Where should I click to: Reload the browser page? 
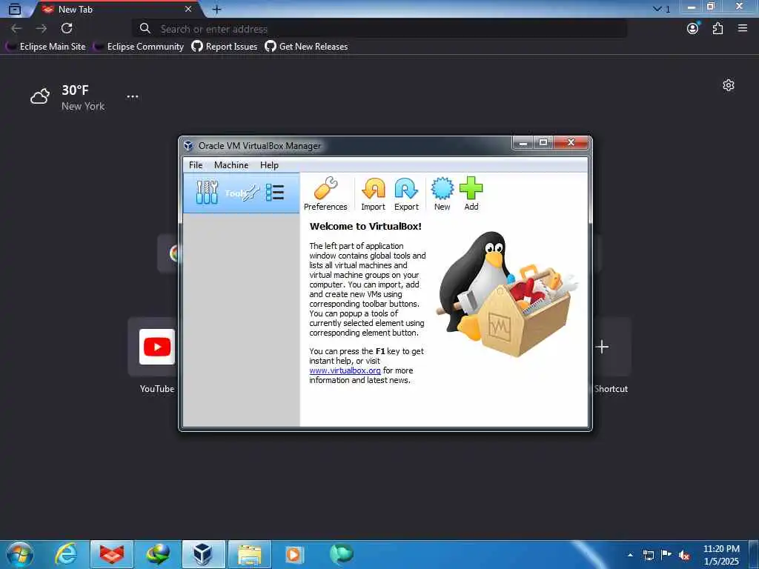67,29
